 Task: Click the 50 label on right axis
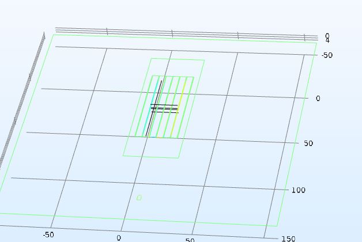point(308,143)
